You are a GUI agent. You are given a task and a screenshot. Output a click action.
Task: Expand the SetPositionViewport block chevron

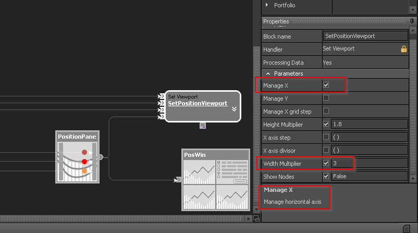[x=234, y=109]
